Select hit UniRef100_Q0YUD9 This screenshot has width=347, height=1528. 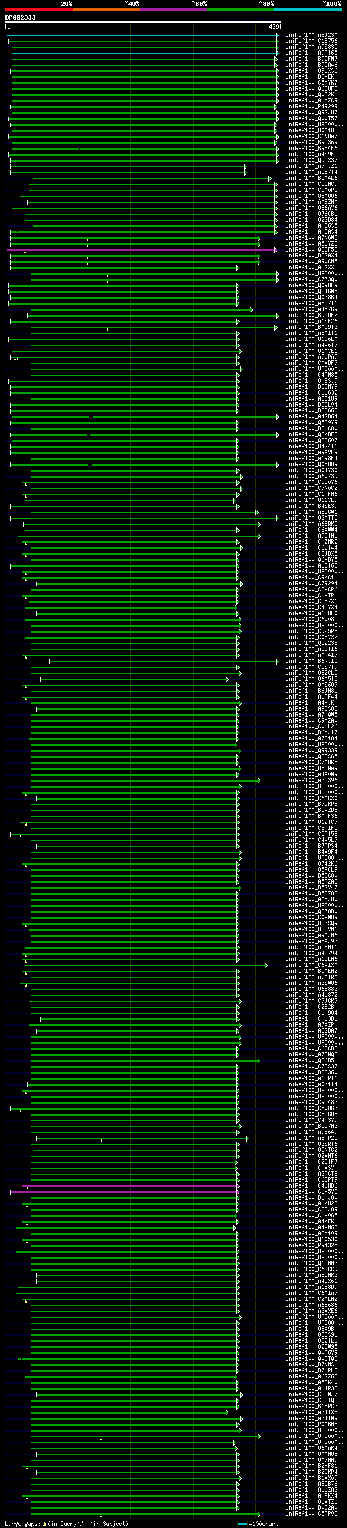coord(311,465)
